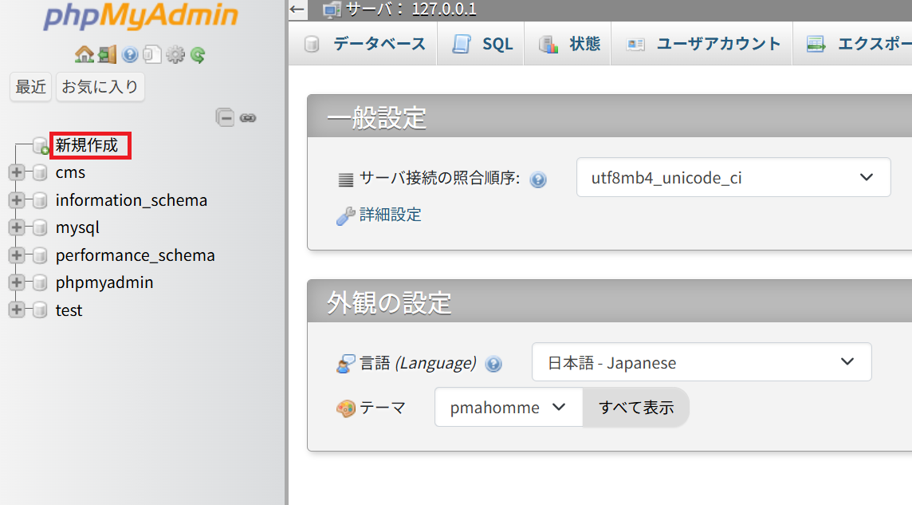This screenshot has width=912, height=505.
Task: Toggle the link with main panel chain icon
Action: 248,117
